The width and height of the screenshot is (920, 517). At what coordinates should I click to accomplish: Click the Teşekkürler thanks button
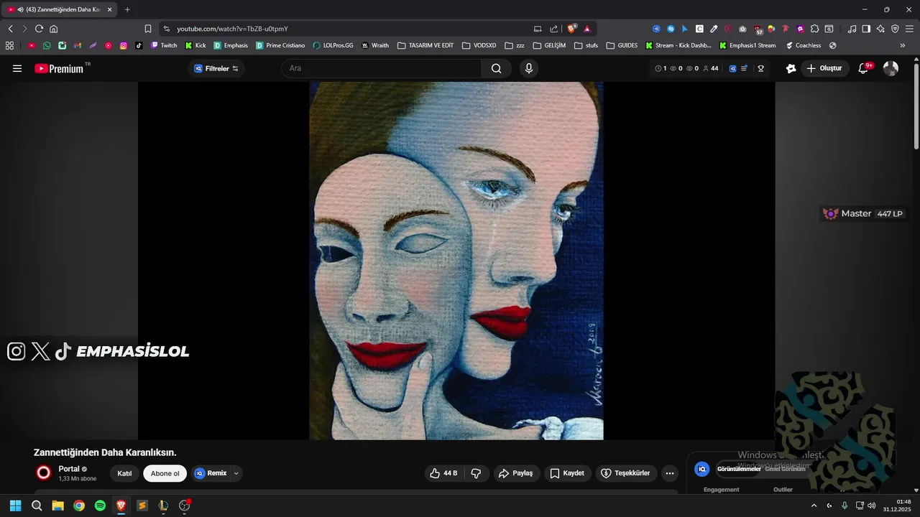[625, 473]
